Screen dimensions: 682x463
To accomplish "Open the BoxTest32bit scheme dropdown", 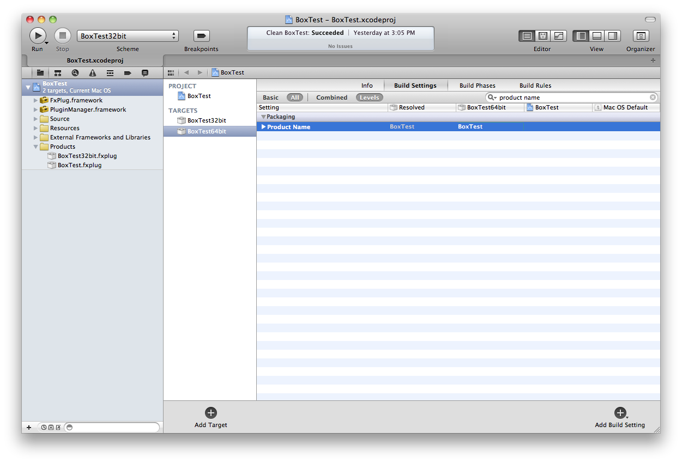I will 128,36.
